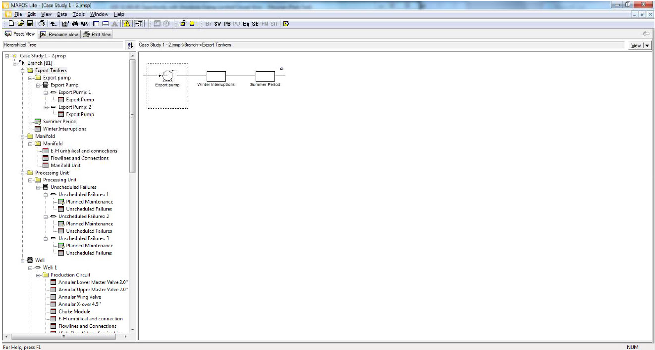Image resolution: width=655 pixels, height=350 pixels.
Task: Activate the Eq toolbar icon
Action: pos(246,23)
